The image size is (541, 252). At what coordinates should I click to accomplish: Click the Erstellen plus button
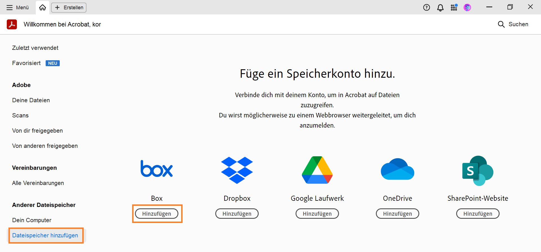coord(69,8)
